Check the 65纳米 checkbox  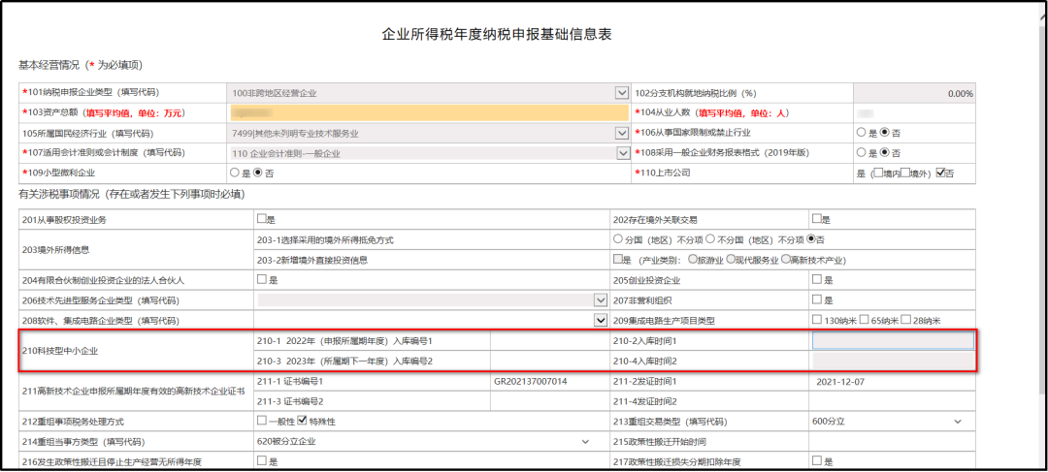pyautogui.click(x=865, y=320)
